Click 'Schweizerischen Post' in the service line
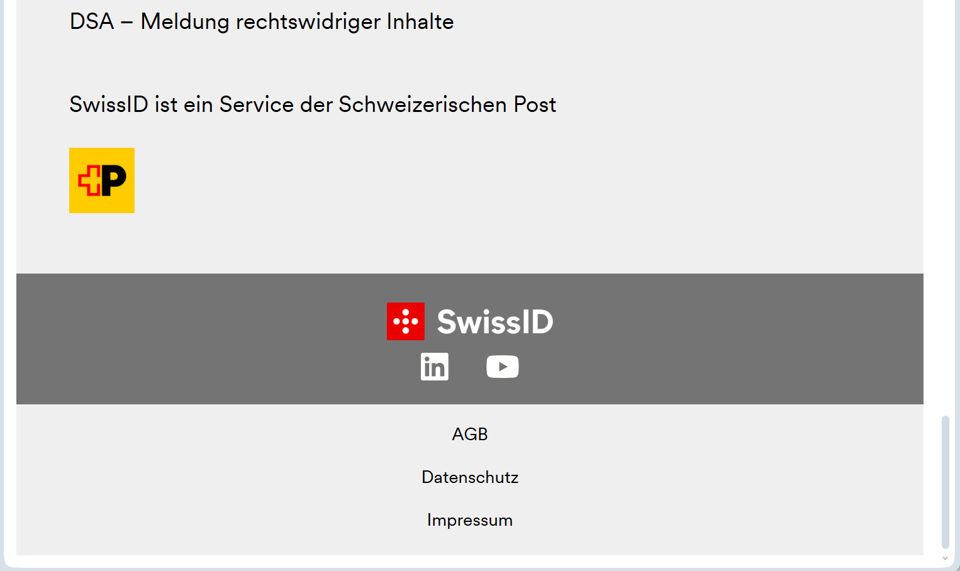Viewport: 960px width, 571px height. [447, 104]
